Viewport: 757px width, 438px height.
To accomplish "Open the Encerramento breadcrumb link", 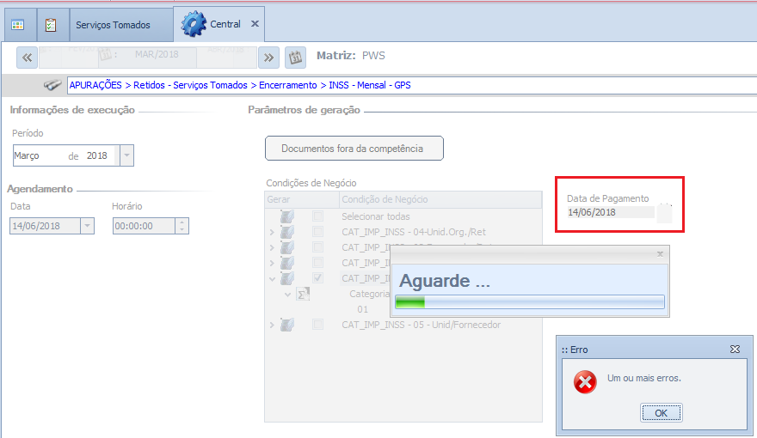I will click(287, 85).
